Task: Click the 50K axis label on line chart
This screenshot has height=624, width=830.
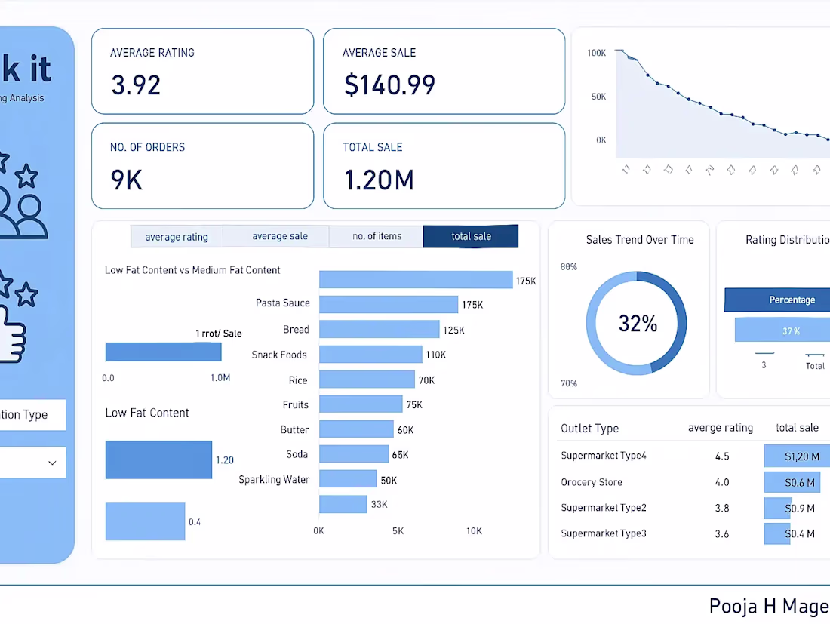Action: coord(598,97)
